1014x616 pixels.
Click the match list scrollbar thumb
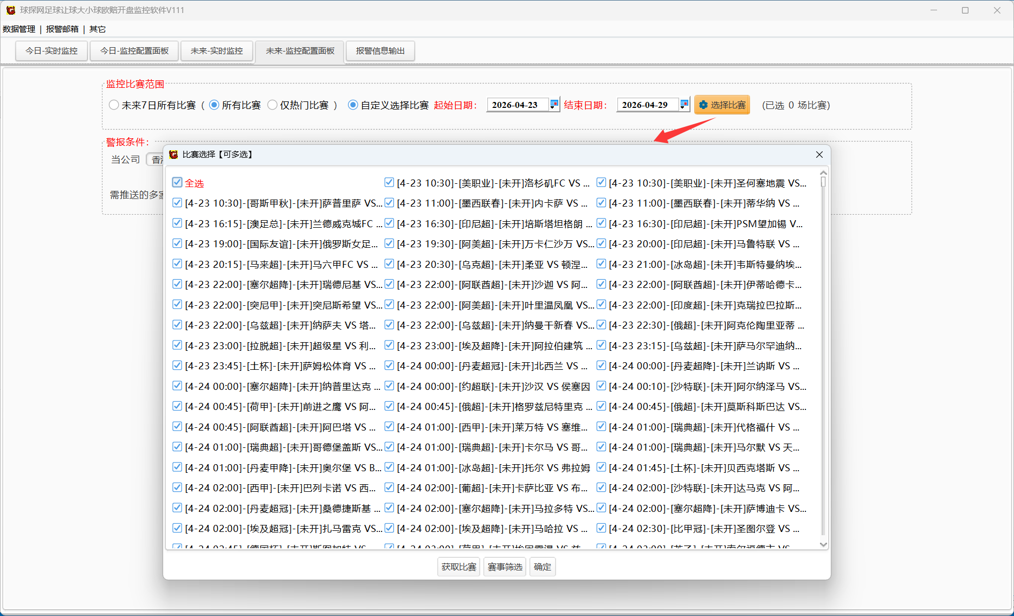pyautogui.click(x=823, y=182)
